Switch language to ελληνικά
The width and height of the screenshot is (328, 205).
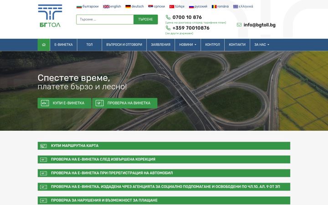click(x=246, y=6)
